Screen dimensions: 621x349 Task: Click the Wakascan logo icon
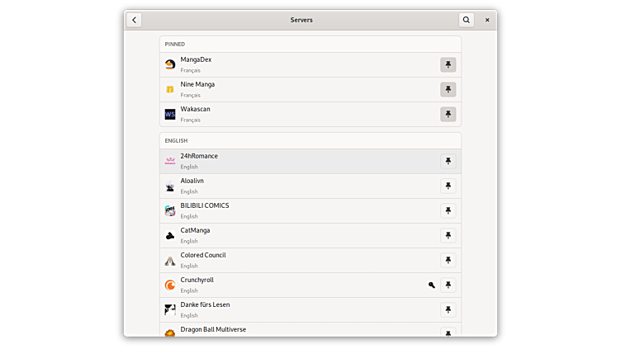pos(170,114)
